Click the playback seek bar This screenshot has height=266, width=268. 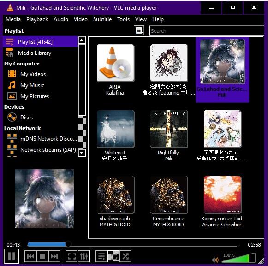point(132,244)
